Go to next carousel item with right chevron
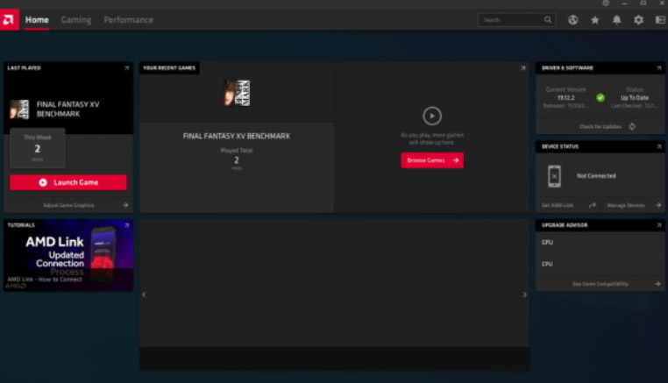Viewport: 668px width, 383px height. point(524,294)
